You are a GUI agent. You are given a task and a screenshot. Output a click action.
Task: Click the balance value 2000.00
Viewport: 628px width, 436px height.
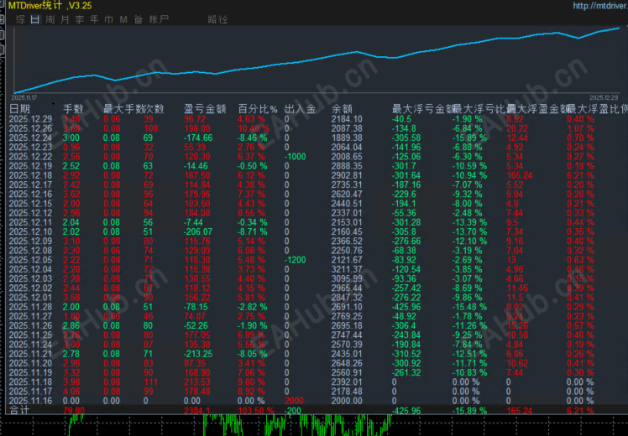coord(347,401)
